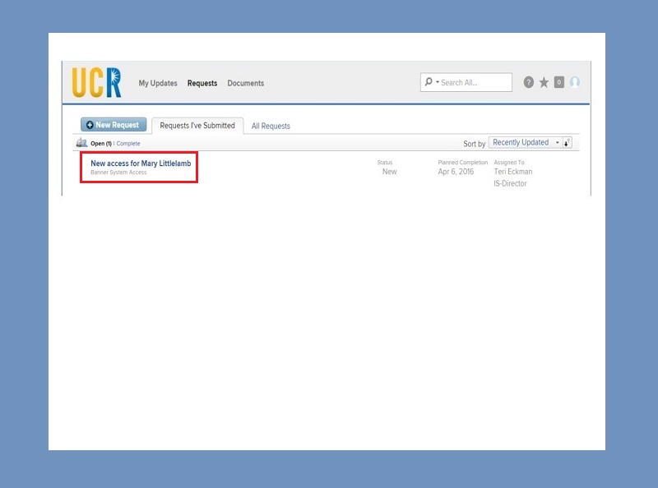The width and height of the screenshot is (658, 488).
Task: Click in the Search All field
Action: tap(474, 82)
